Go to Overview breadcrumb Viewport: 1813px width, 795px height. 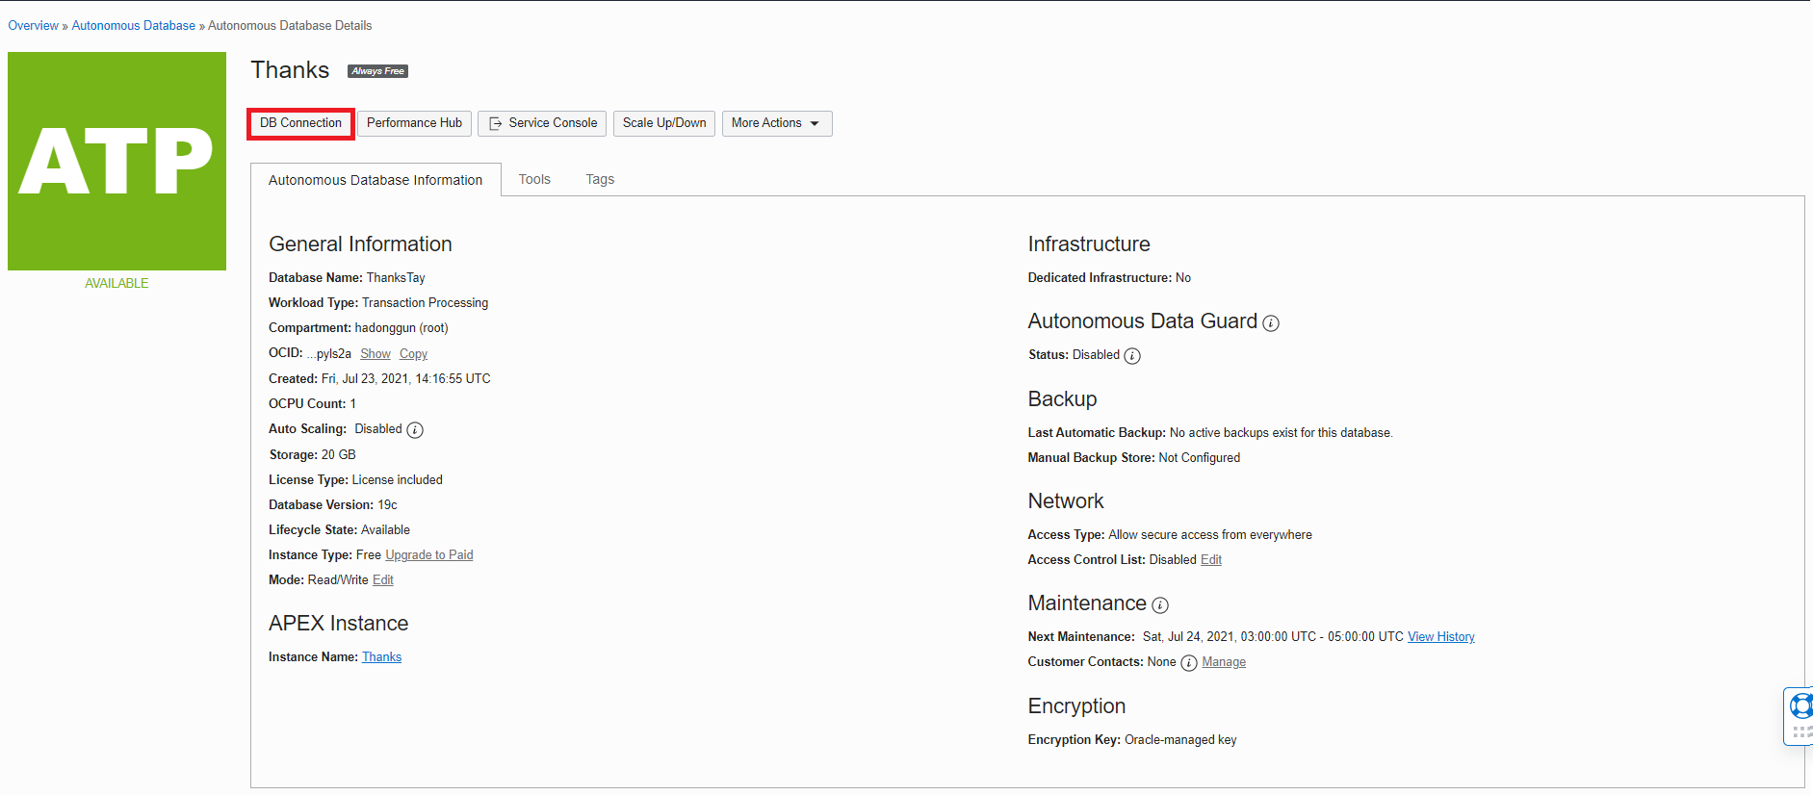point(34,26)
